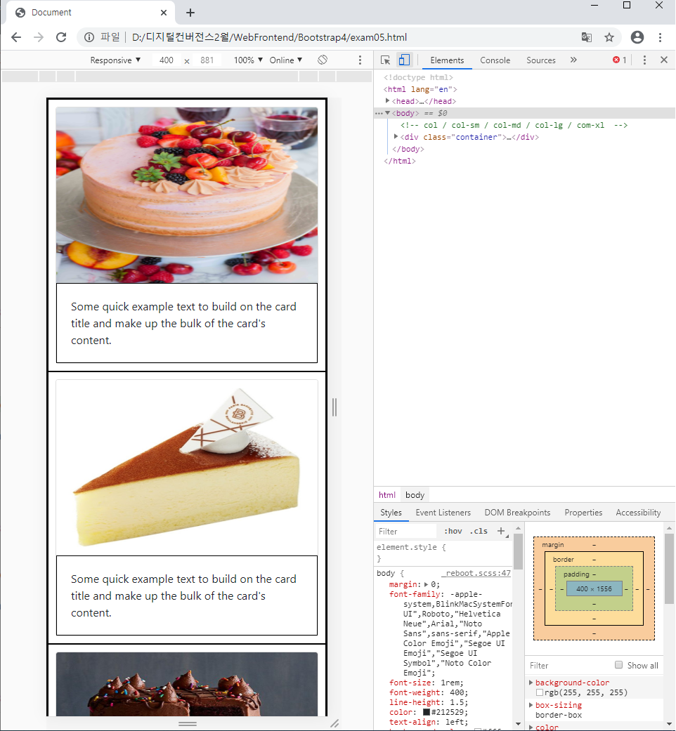676x731 pixels.
Task: Expand the head element node
Action: (x=387, y=100)
